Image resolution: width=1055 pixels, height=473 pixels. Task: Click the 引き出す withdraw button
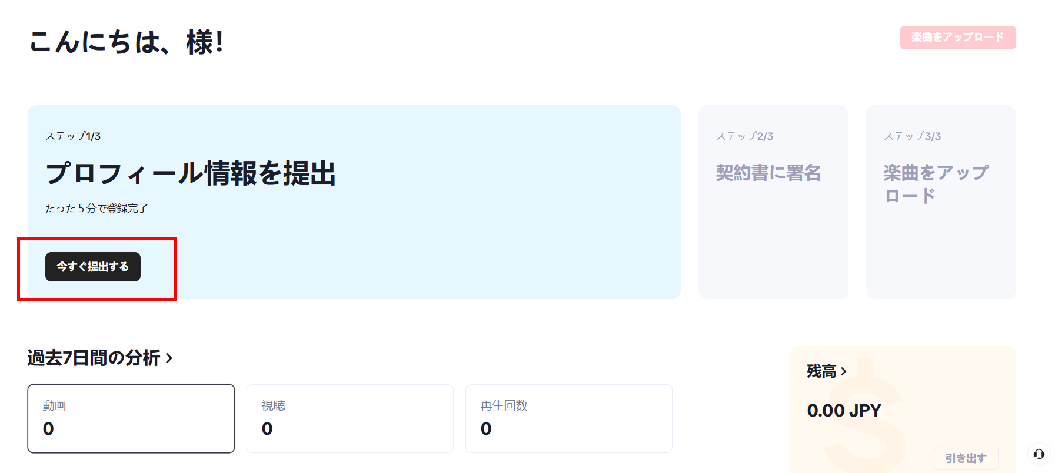pyautogui.click(x=966, y=458)
